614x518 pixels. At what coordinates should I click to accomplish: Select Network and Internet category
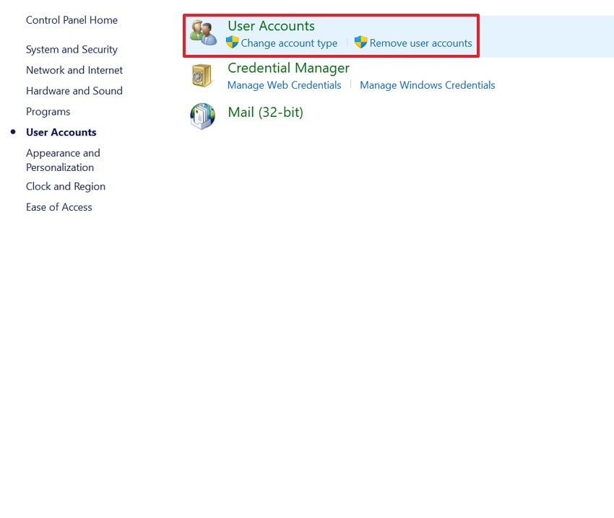pos(74,70)
